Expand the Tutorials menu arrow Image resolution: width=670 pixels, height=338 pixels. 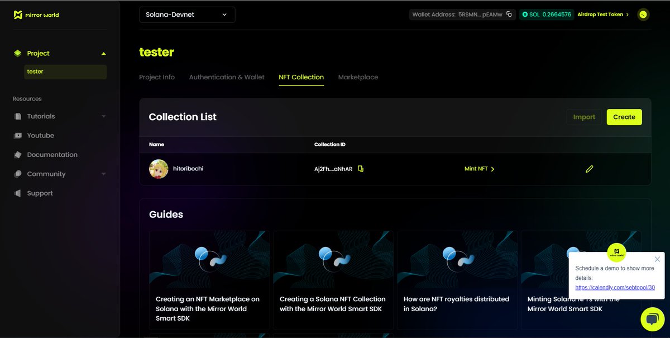pyautogui.click(x=103, y=116)
